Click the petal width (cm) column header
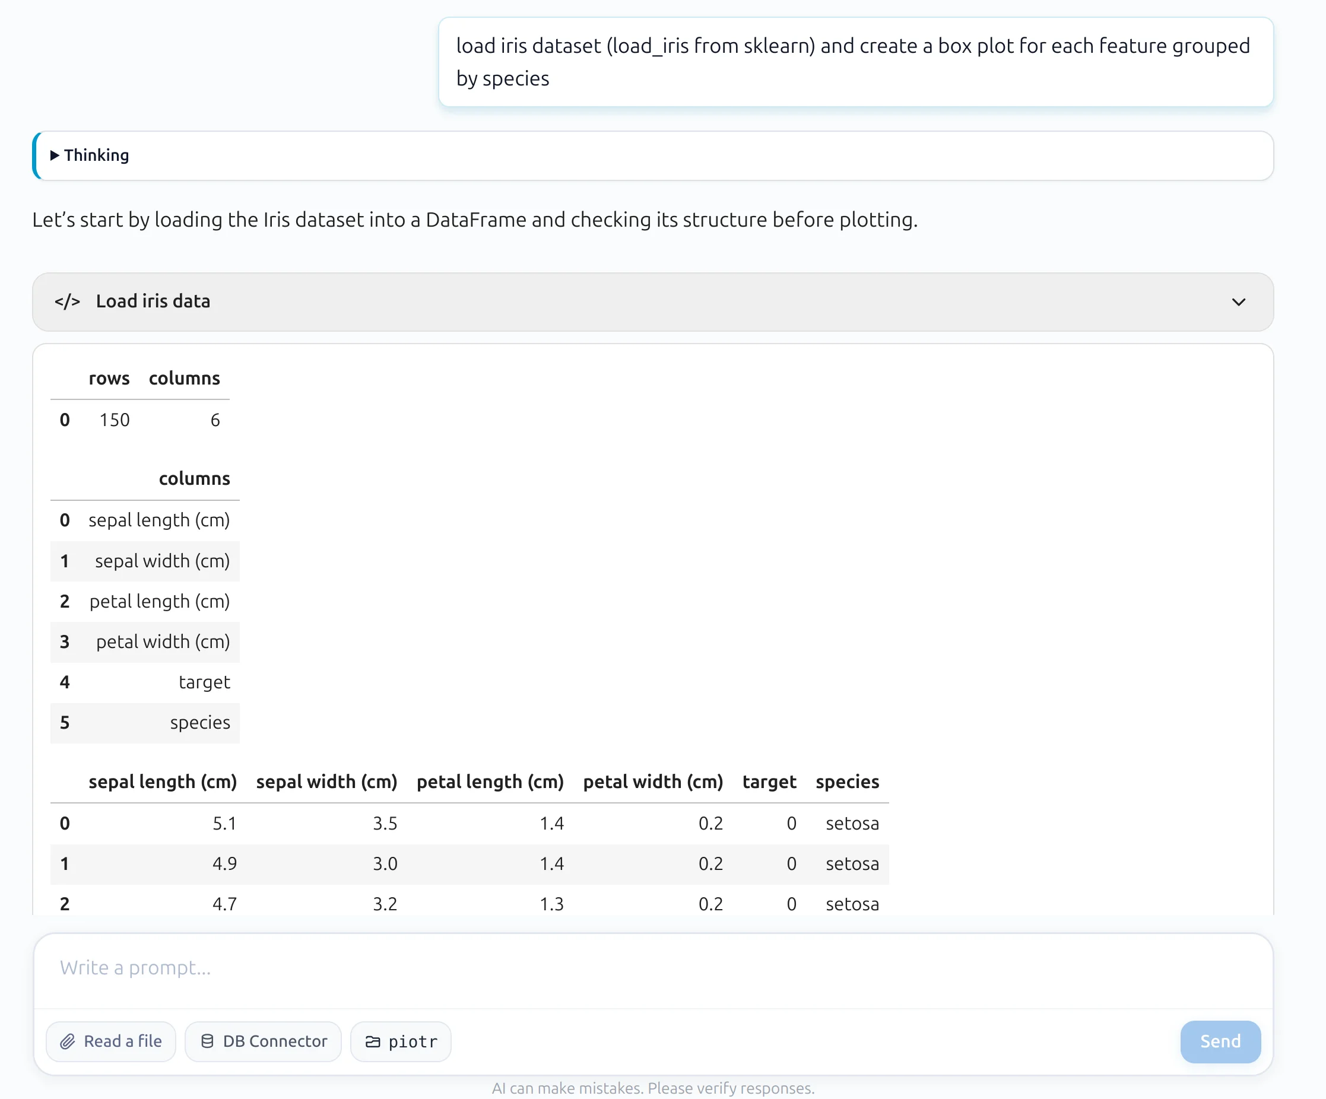 point(652,782)
